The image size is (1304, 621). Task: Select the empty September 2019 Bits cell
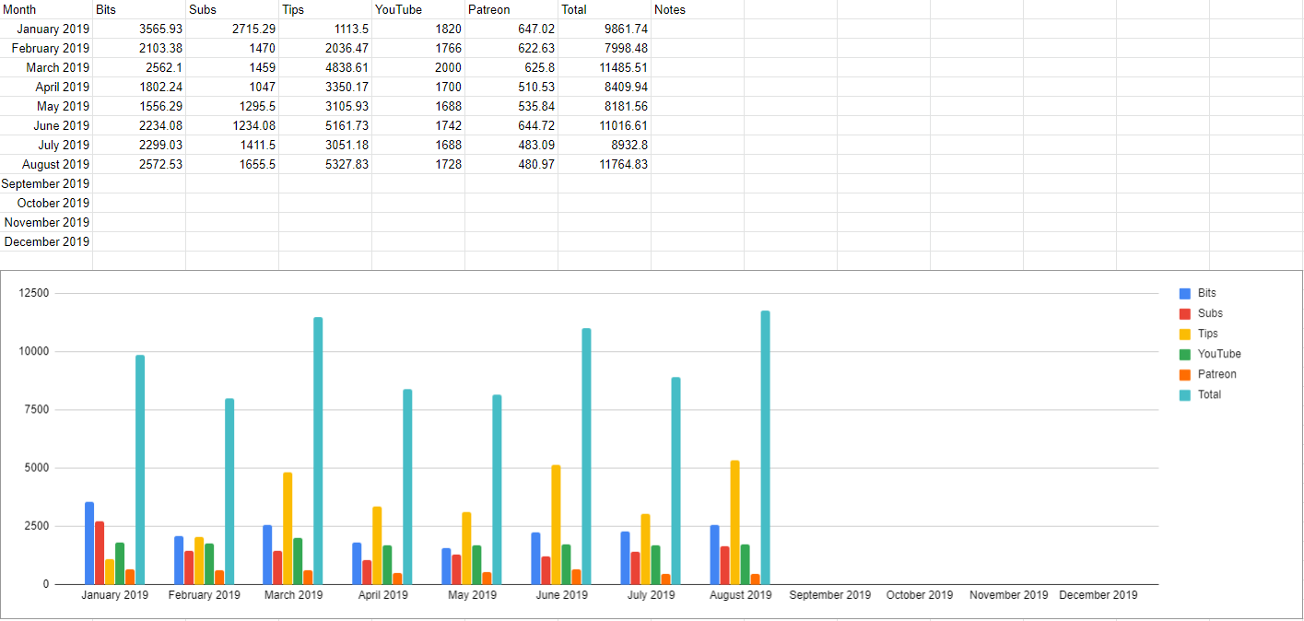[x=139, y=183]
